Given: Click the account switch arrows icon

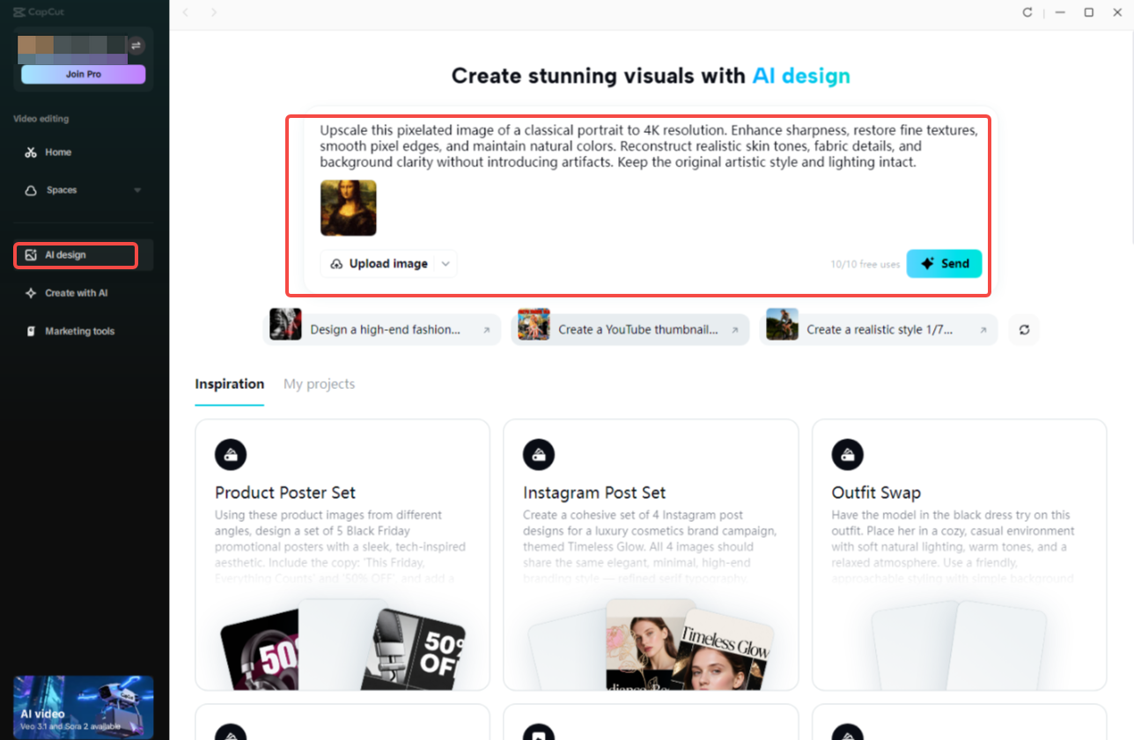Looking at the screenshot, I should click(x=136, y=46).
